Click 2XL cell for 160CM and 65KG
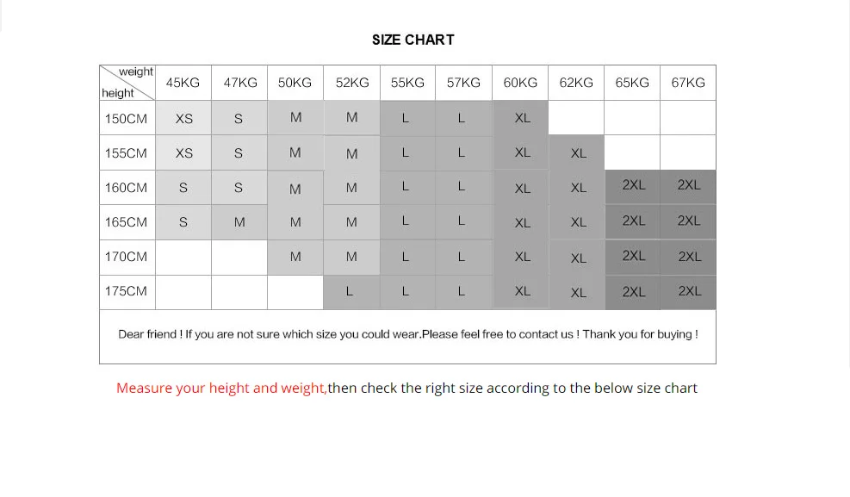Image resolution: width=850 pixels, height=497 pixels. point(633,185)
